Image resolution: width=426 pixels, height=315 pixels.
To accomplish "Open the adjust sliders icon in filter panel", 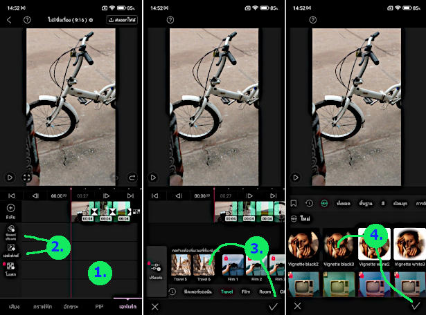I will pos(156,267).
